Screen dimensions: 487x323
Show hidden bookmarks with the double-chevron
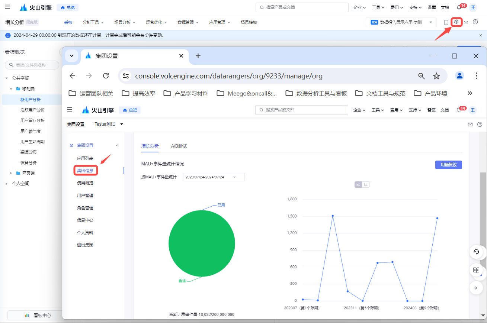[x=470, y=93]
